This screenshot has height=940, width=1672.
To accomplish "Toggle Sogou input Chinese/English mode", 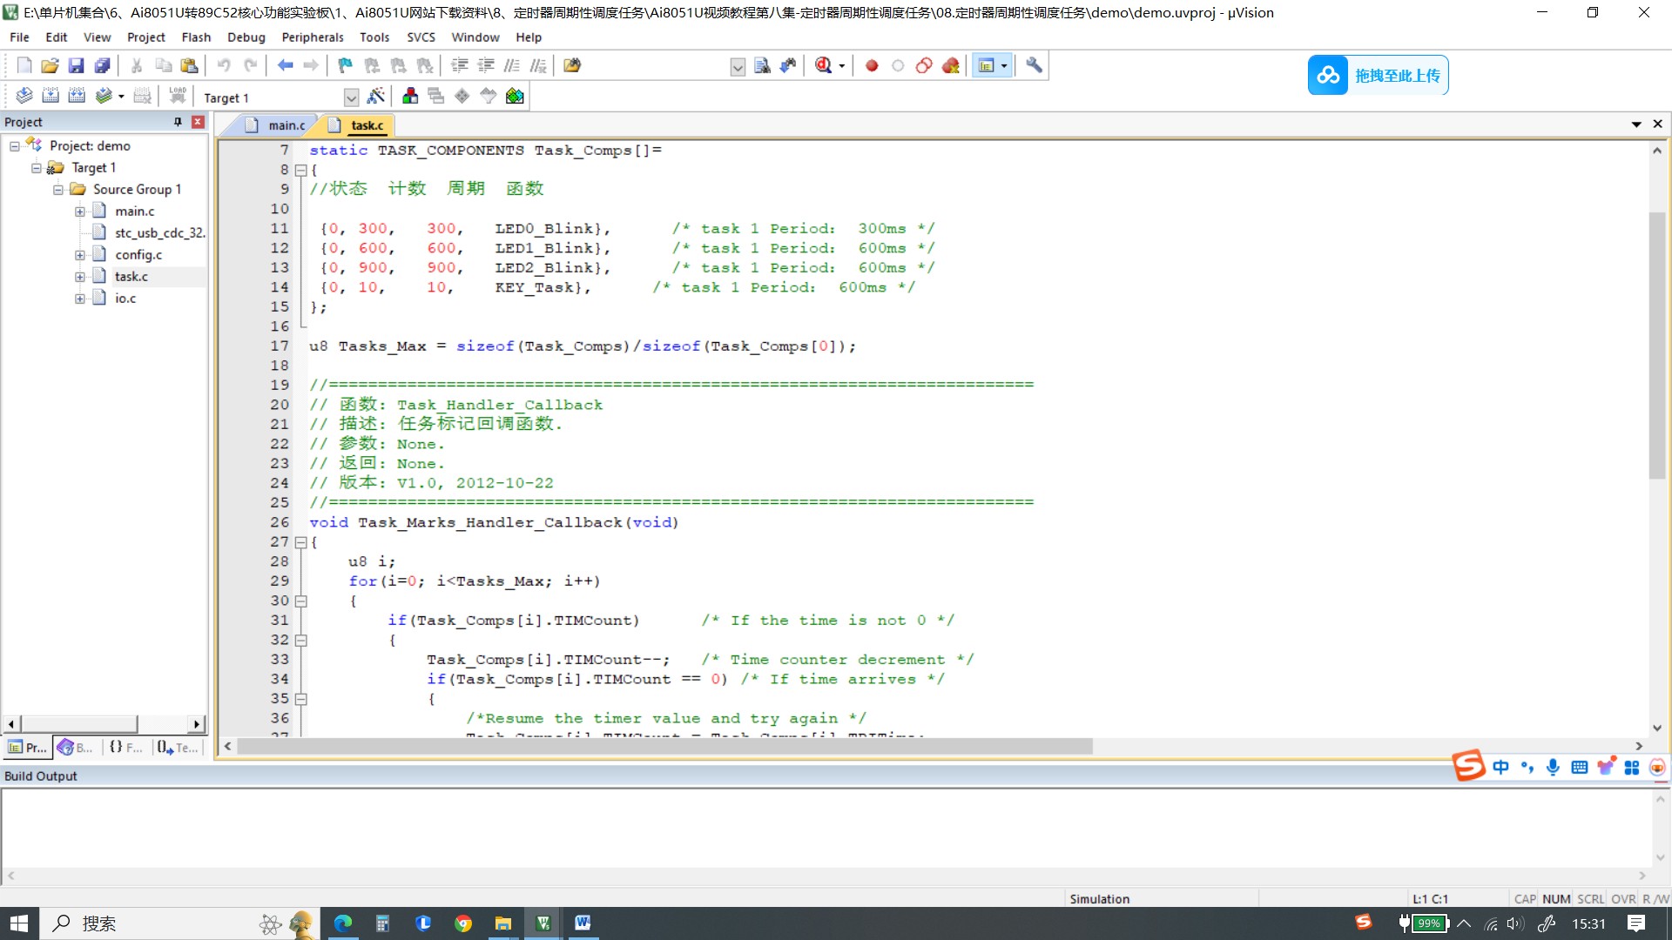I will click(x=1500, y=767).
